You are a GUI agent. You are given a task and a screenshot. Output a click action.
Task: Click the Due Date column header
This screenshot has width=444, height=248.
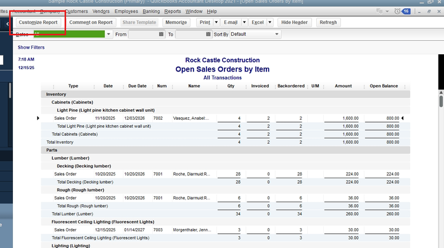138,86
